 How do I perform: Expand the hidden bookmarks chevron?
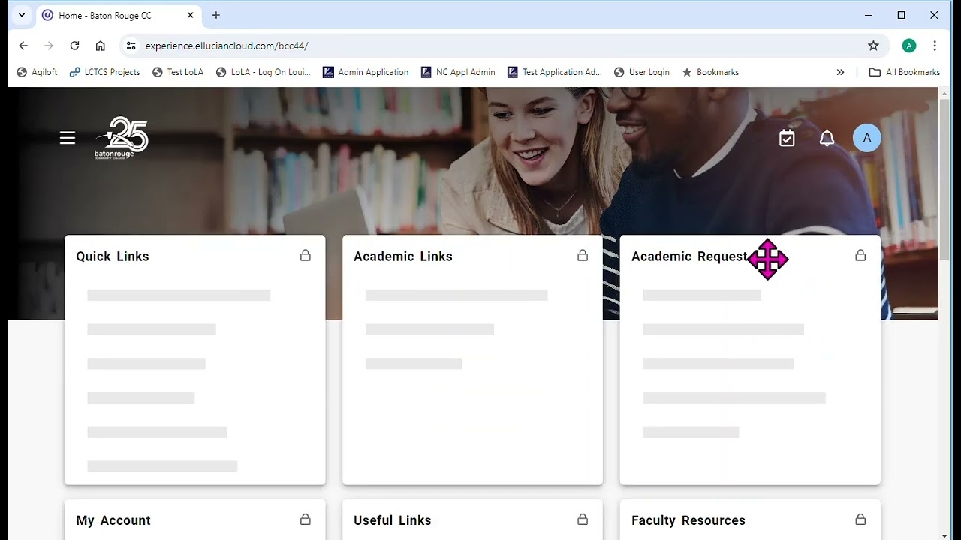click(840, 72)
